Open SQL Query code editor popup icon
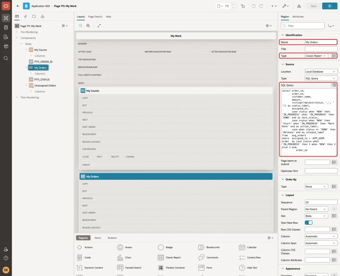Image resolution: width=340 pixels, height=276 pixels. (x=334, y=85)
